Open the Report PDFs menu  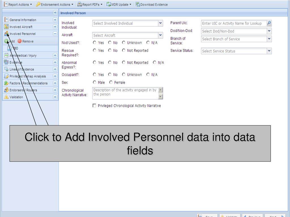pyautogui.click(x=90, y=5)
